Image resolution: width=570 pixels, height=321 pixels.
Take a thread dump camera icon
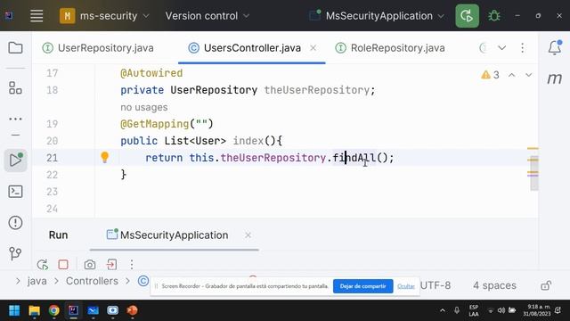[x=90, y=264]
